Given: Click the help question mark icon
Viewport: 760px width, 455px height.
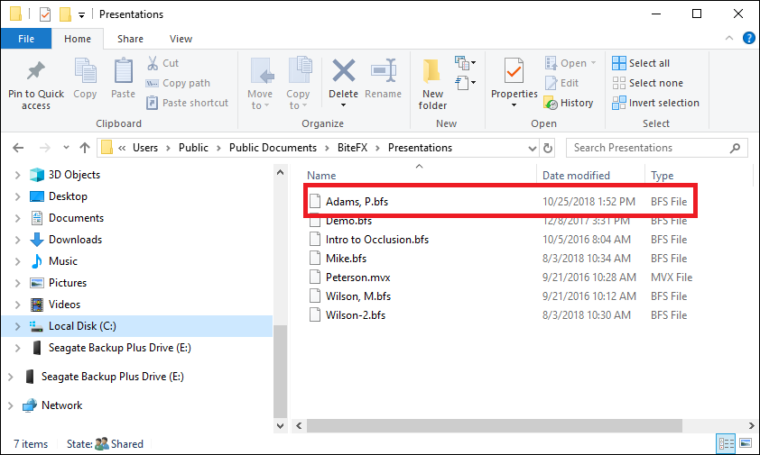Looking at the screenshot, I should 748,39.
